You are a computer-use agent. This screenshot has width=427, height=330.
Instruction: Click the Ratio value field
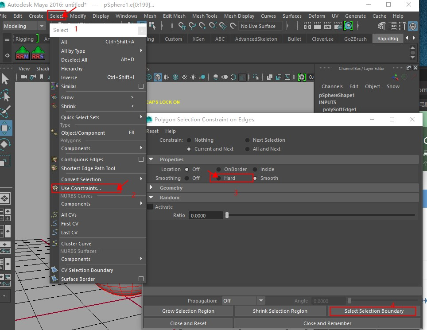point(206,215)
